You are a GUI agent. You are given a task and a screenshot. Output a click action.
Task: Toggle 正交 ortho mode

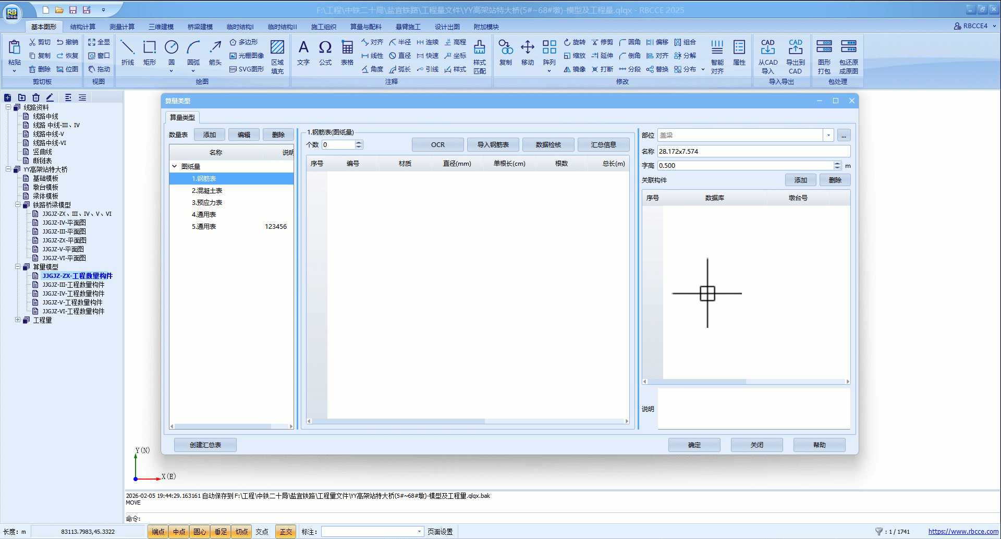point(286,532)
